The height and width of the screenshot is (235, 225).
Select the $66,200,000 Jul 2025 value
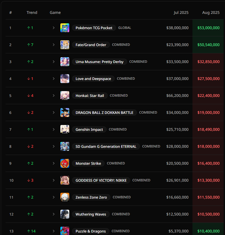coord(177,96)
